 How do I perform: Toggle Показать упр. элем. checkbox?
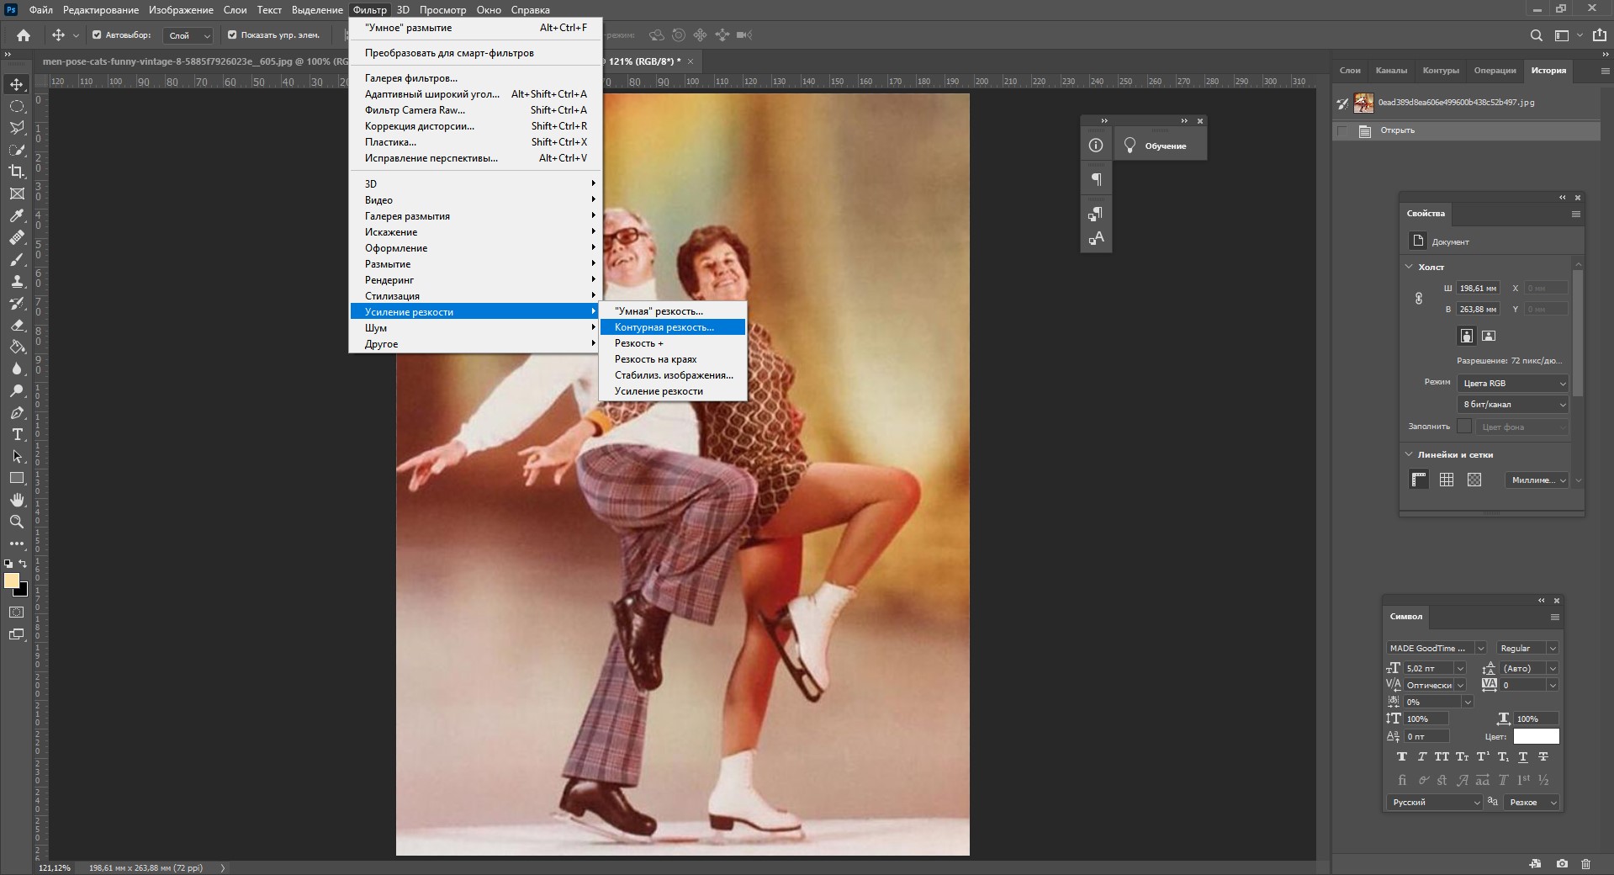click(232, 35)
